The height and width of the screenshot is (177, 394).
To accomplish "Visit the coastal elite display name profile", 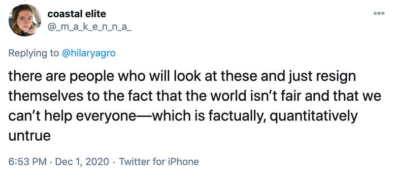I will tap(77, 14).
